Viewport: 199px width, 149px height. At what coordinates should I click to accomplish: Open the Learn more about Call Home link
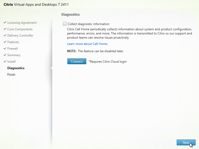[x=88, y=44]
